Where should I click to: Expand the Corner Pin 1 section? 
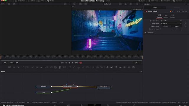click(146, 33)
